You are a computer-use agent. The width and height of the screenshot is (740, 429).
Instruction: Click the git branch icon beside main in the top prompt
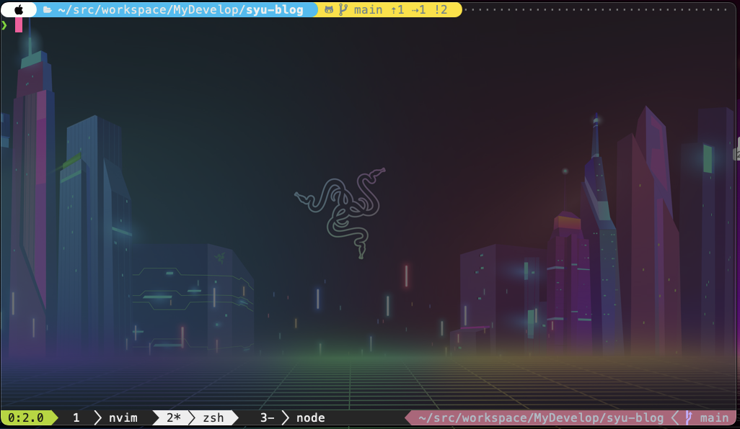tap(343, 9)
